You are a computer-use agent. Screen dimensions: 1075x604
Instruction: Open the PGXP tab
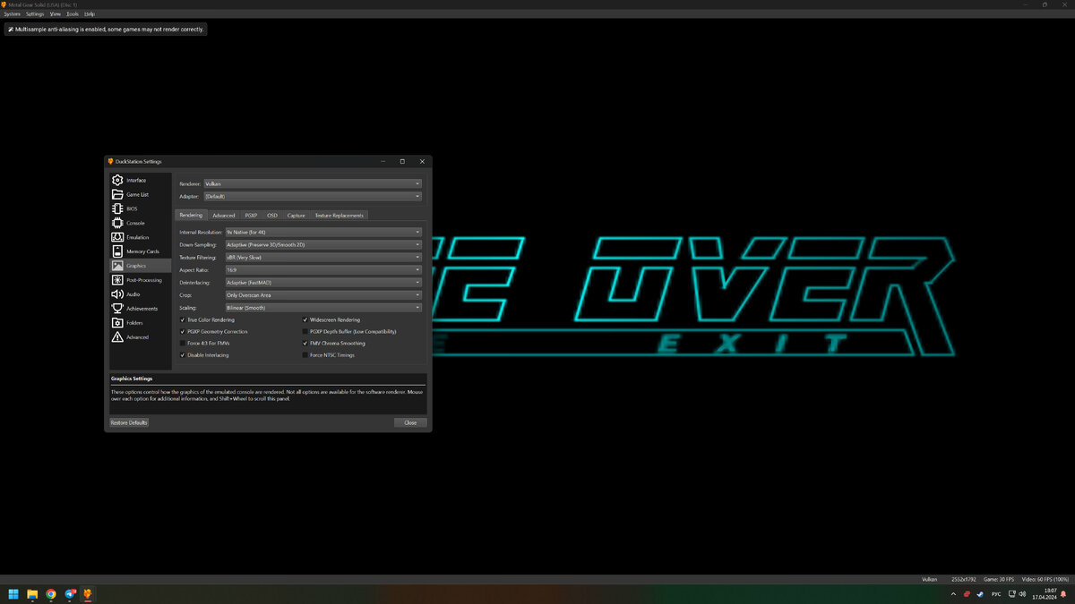point(251,215)
